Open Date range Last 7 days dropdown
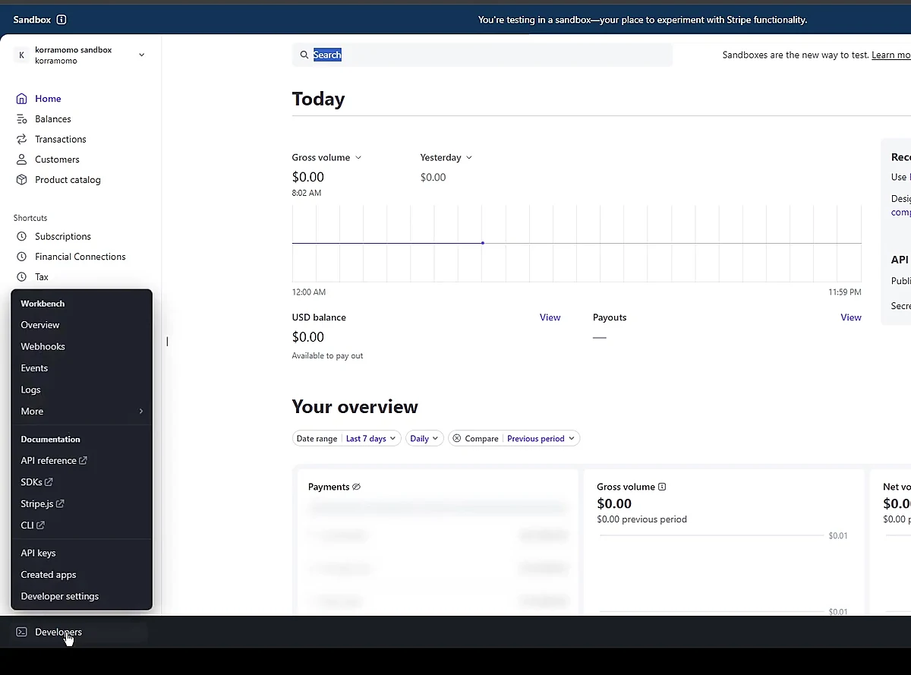Image resolution: width=911 pixels, height=675 pixels. point(347,438)
